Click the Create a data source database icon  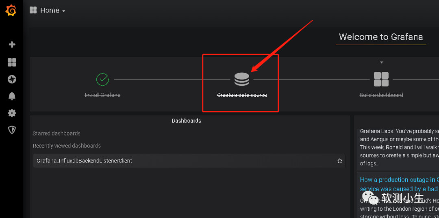(241, 80)
